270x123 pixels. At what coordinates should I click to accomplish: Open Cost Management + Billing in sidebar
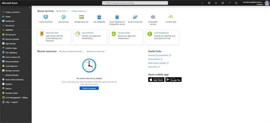16,97
